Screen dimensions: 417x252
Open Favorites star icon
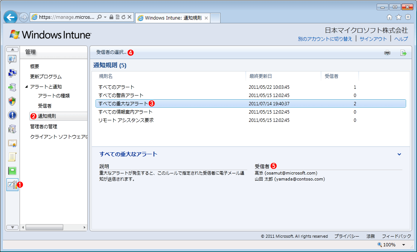coord(399,17)
